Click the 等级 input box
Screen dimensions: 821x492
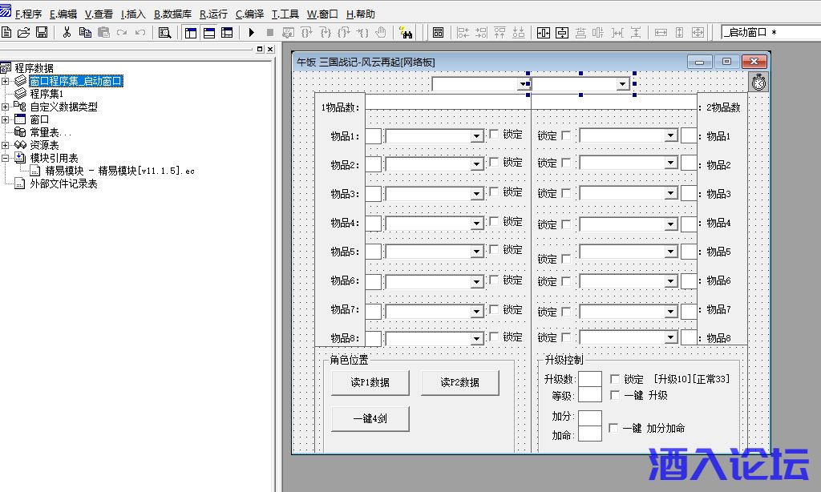tap(590, 394)
